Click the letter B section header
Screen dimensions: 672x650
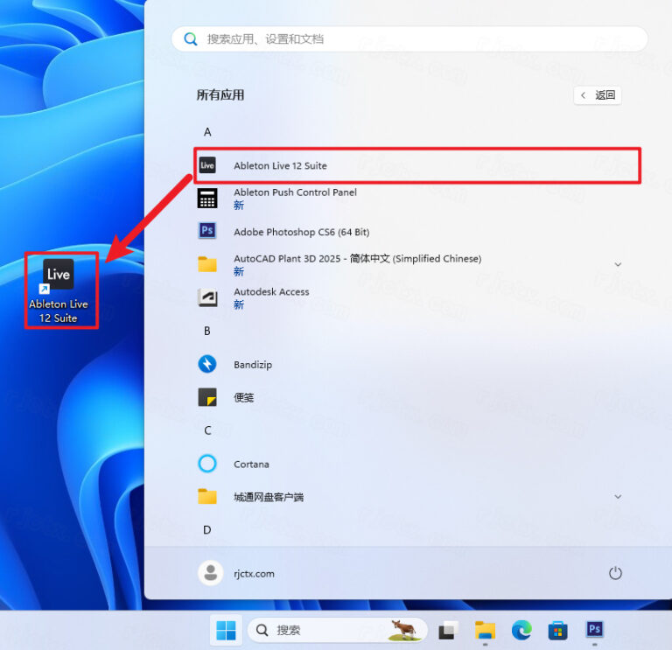coord(207,331)
